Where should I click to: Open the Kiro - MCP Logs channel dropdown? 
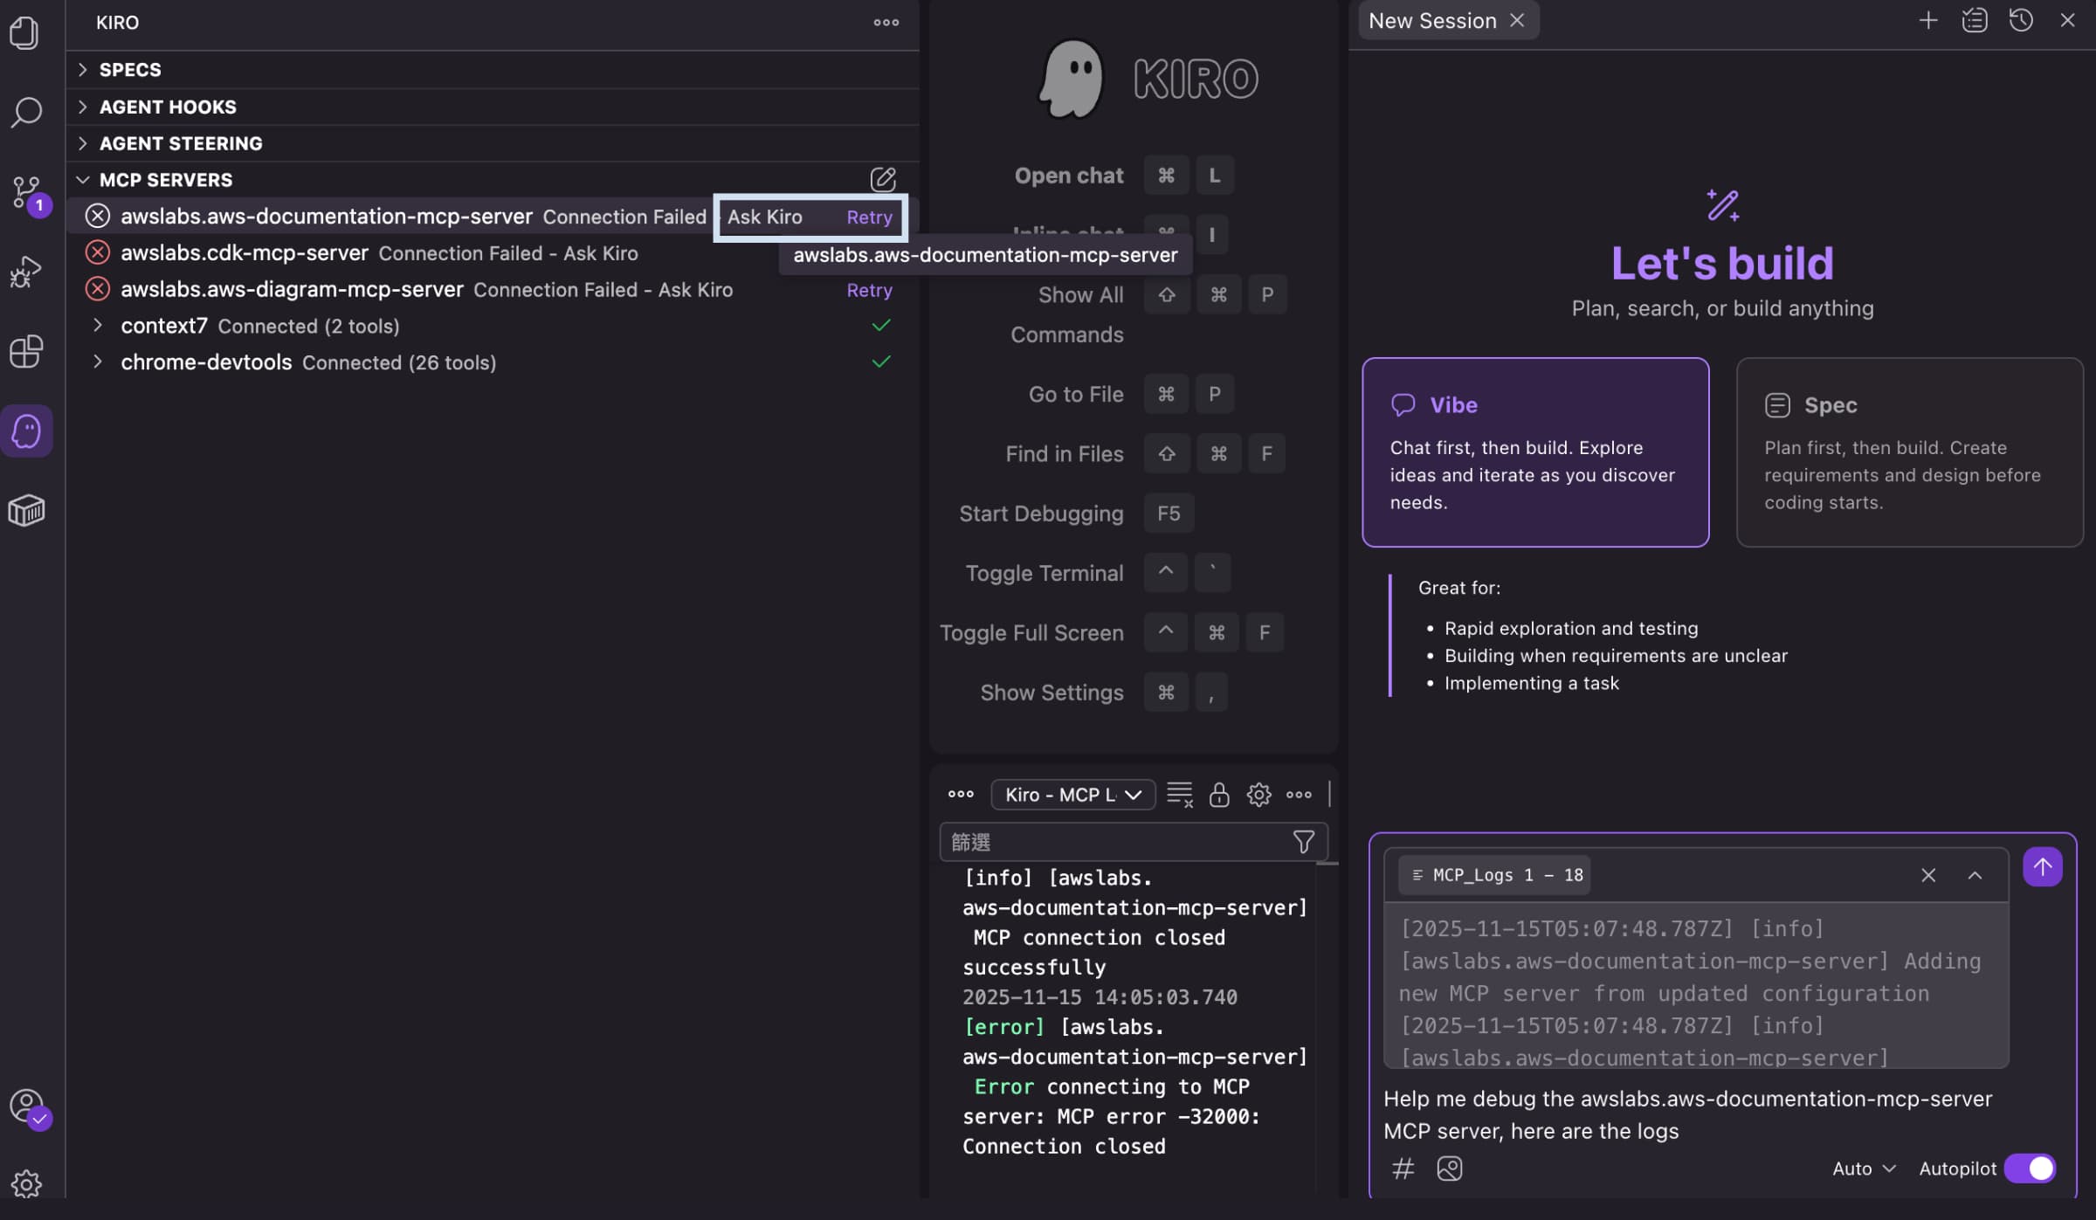1072,795
